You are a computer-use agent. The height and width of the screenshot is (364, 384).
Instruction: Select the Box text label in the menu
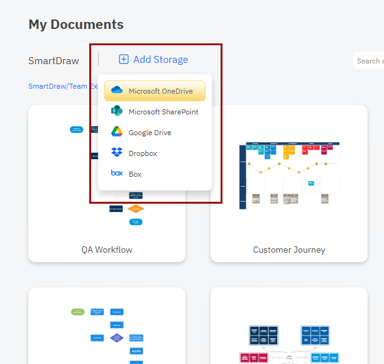pos(135,174)
